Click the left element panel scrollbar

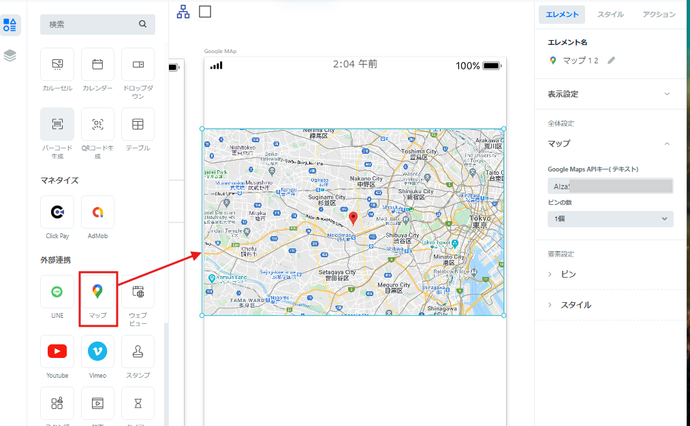(166, 374)
